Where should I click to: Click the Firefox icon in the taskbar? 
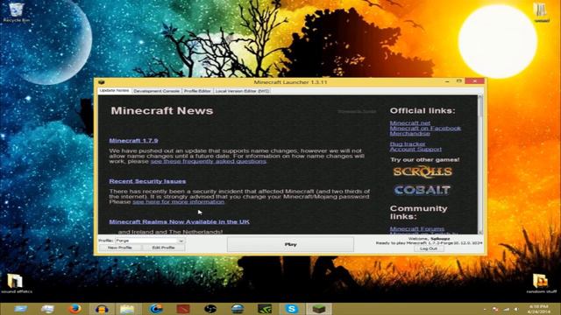point(75,309)
